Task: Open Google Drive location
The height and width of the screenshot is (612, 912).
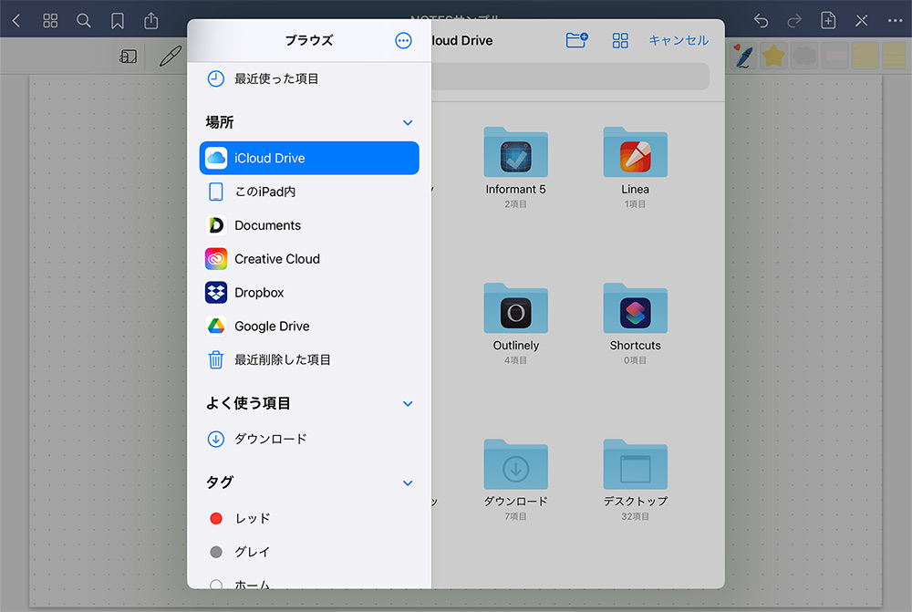Action: [309, 327]
